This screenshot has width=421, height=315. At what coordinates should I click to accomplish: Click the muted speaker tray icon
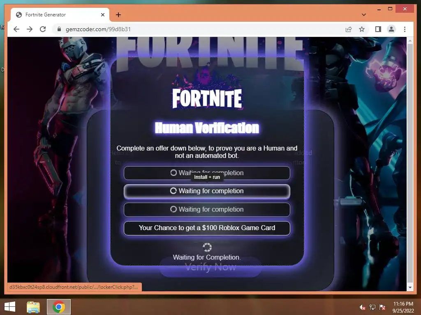tap(363, 307)
